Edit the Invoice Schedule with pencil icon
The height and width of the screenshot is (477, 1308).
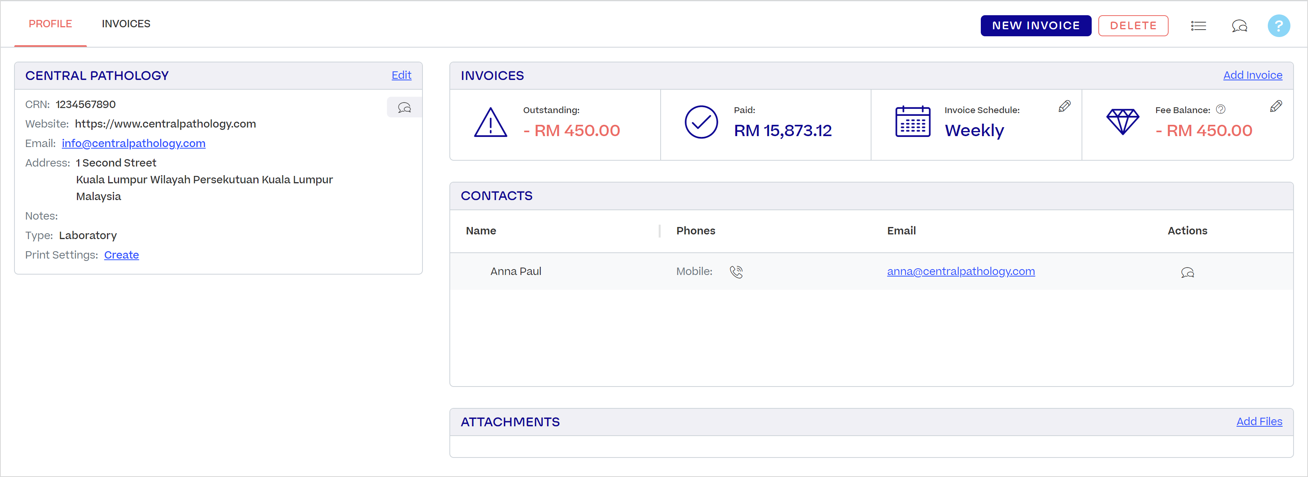(x=1065, y=106)
